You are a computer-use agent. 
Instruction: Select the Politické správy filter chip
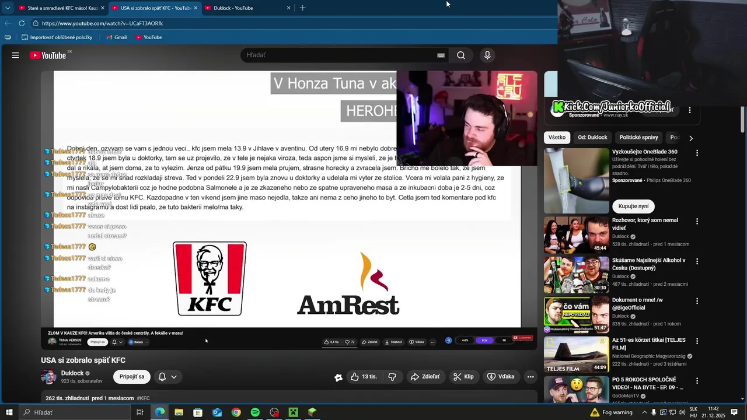(638, 138)
